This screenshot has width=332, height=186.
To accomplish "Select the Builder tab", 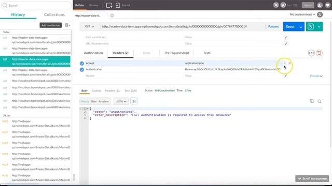I will coord(79,5).
